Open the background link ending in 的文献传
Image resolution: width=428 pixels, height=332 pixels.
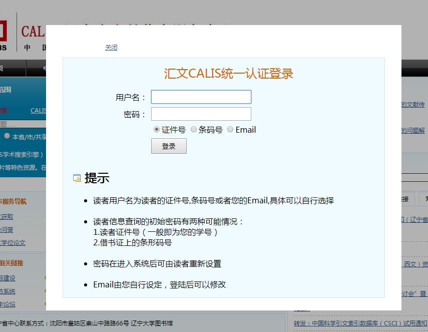coord(413,105)
